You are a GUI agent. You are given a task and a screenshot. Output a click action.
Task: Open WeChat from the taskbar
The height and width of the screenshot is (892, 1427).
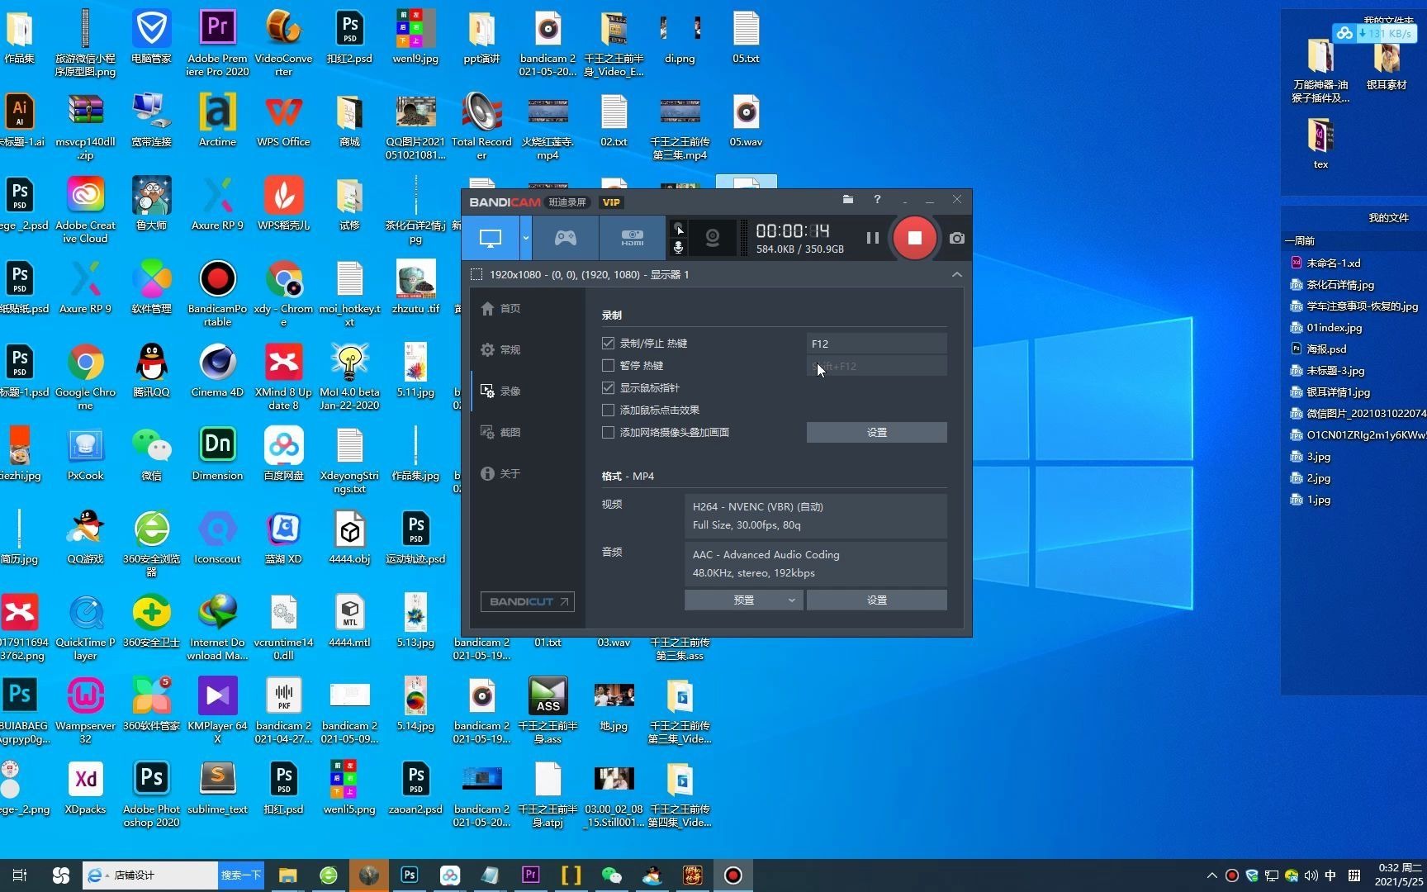coord(611,875)
